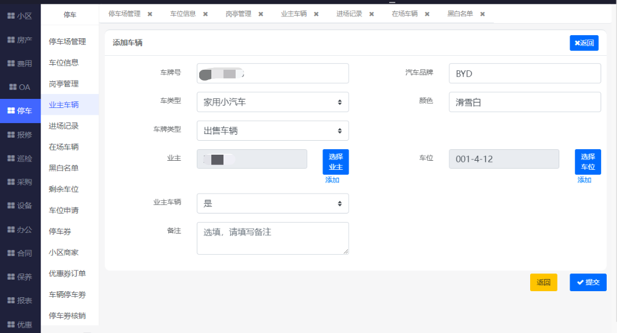Switch to the 岗亭管理 tab
Viewport: 617px width, 333px height.
click(x=239, y=14)
